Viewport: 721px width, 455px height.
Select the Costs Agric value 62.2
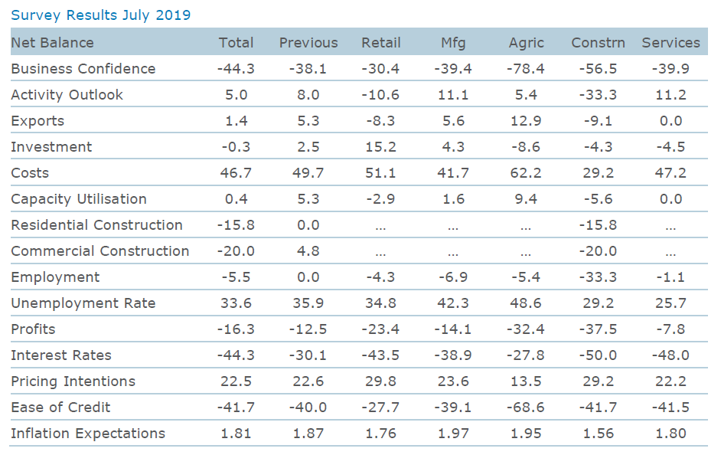pyautogui.click(x=526, y=173)
